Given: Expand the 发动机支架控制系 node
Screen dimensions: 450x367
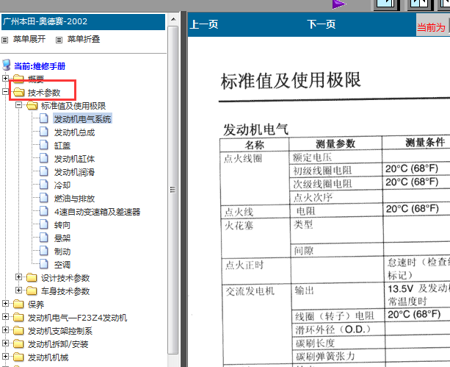Looking at the screenshot, I should (5, 329).
